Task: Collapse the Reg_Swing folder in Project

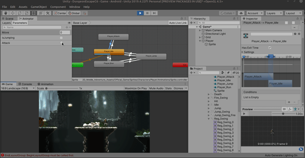Action: coord(209,119)
